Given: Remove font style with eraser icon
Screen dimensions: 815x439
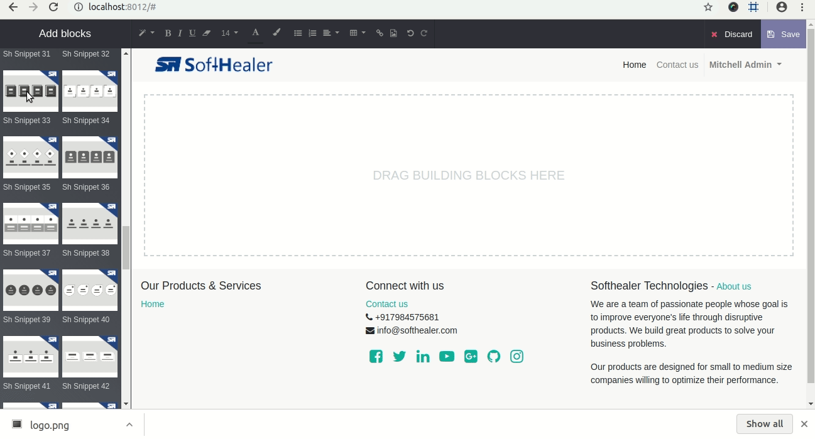Looking at the screenshot, I should click(206, 33).
